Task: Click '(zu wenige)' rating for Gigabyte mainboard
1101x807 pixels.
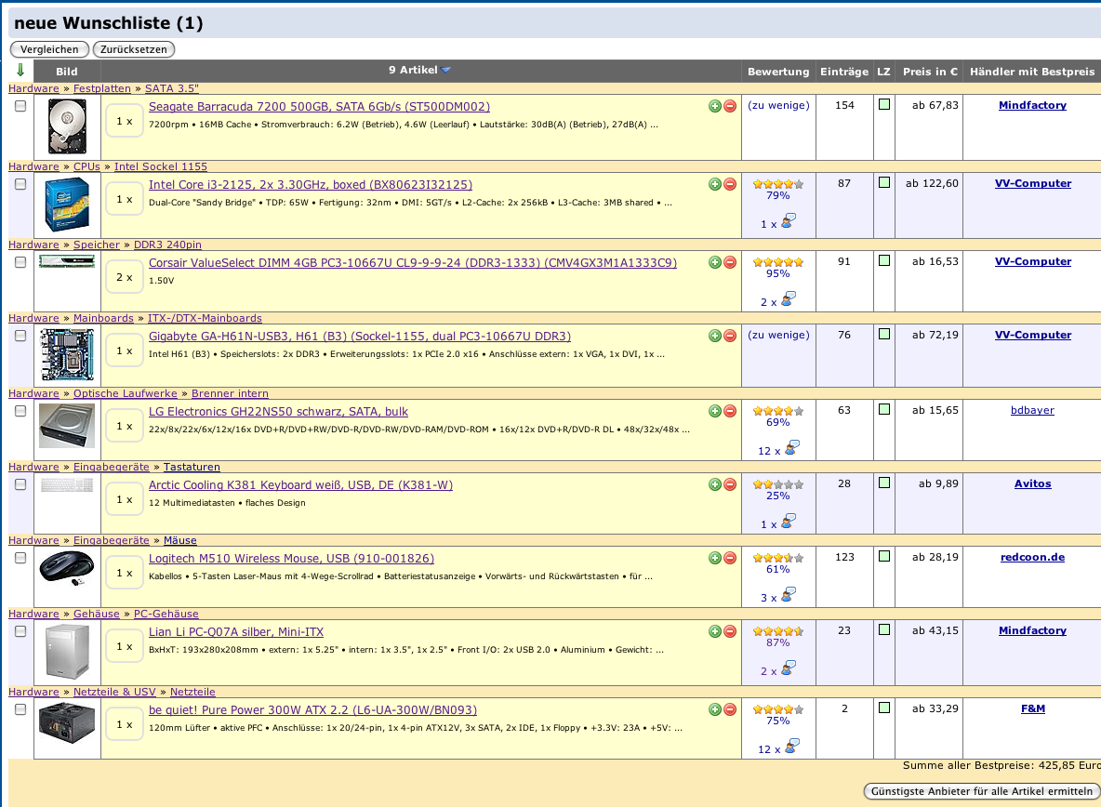Action: (x=778, y=335)
